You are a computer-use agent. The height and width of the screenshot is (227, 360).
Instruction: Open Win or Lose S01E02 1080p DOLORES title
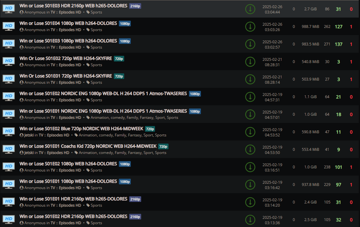(68, 164)
